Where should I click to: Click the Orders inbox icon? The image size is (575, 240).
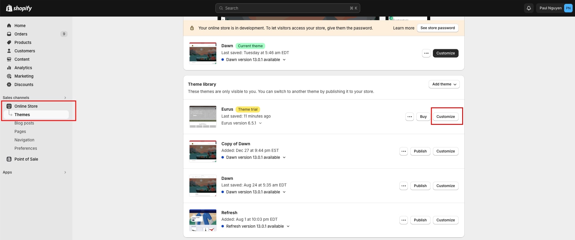point(9,34)
